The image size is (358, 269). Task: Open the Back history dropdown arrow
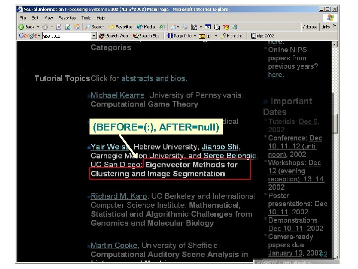tap(38, 27)
